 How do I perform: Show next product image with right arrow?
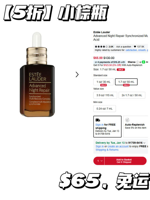tap(77, 74)
